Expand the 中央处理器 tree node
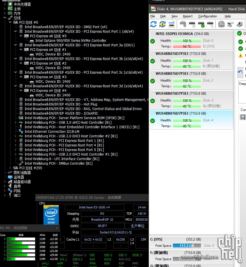246x267 pixels. 5,4
